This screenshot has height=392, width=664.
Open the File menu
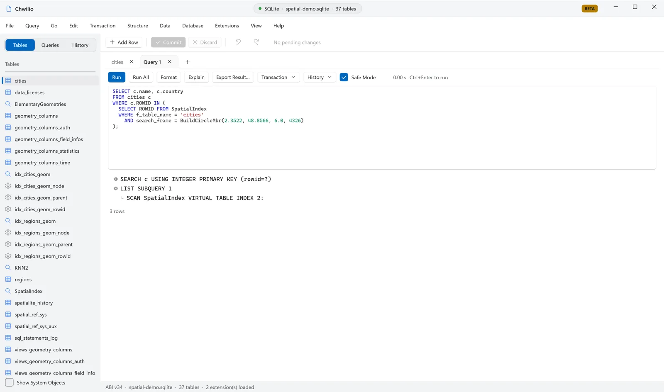click(10, 26)
